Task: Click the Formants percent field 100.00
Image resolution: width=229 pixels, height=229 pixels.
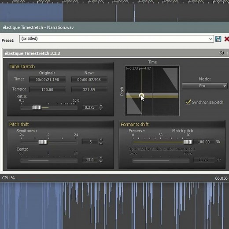Action: coord(204,142)
